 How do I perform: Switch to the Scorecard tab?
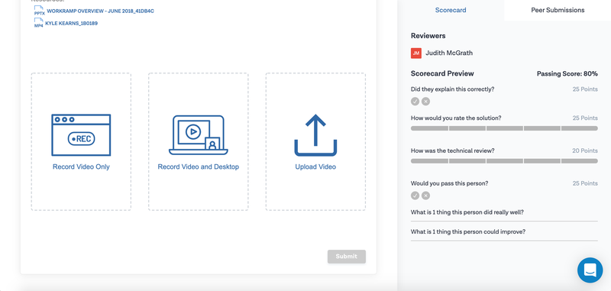pos(451,10)
